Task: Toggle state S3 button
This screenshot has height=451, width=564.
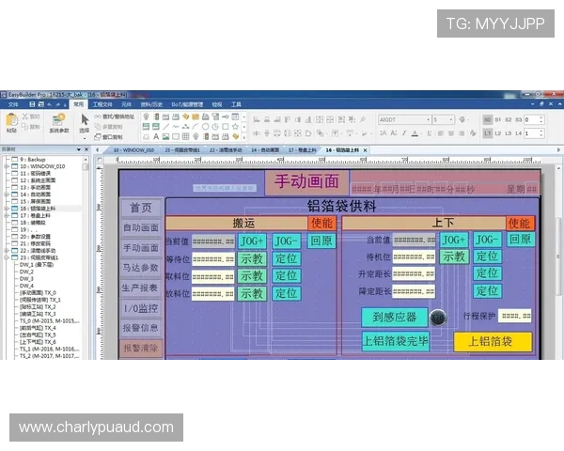Action: [518, 119]
